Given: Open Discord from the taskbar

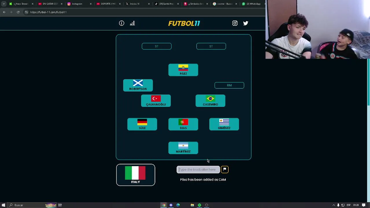Looking at the screenshot, I should tap(171, 205).
